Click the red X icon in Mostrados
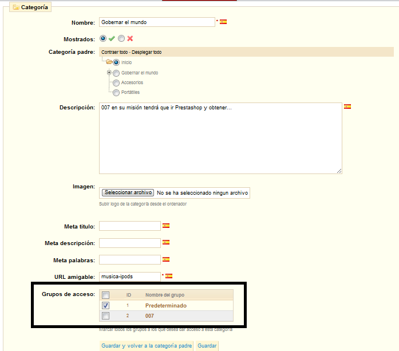 tap(130, 39)
